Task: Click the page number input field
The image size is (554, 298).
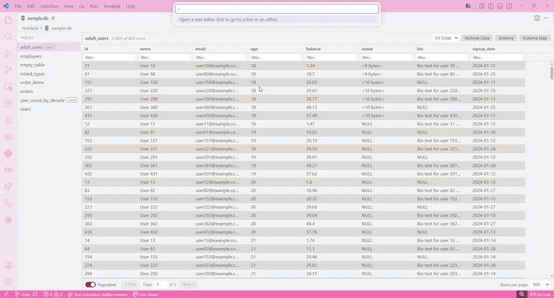Action: pyautogui.click(x=161, y=285)
